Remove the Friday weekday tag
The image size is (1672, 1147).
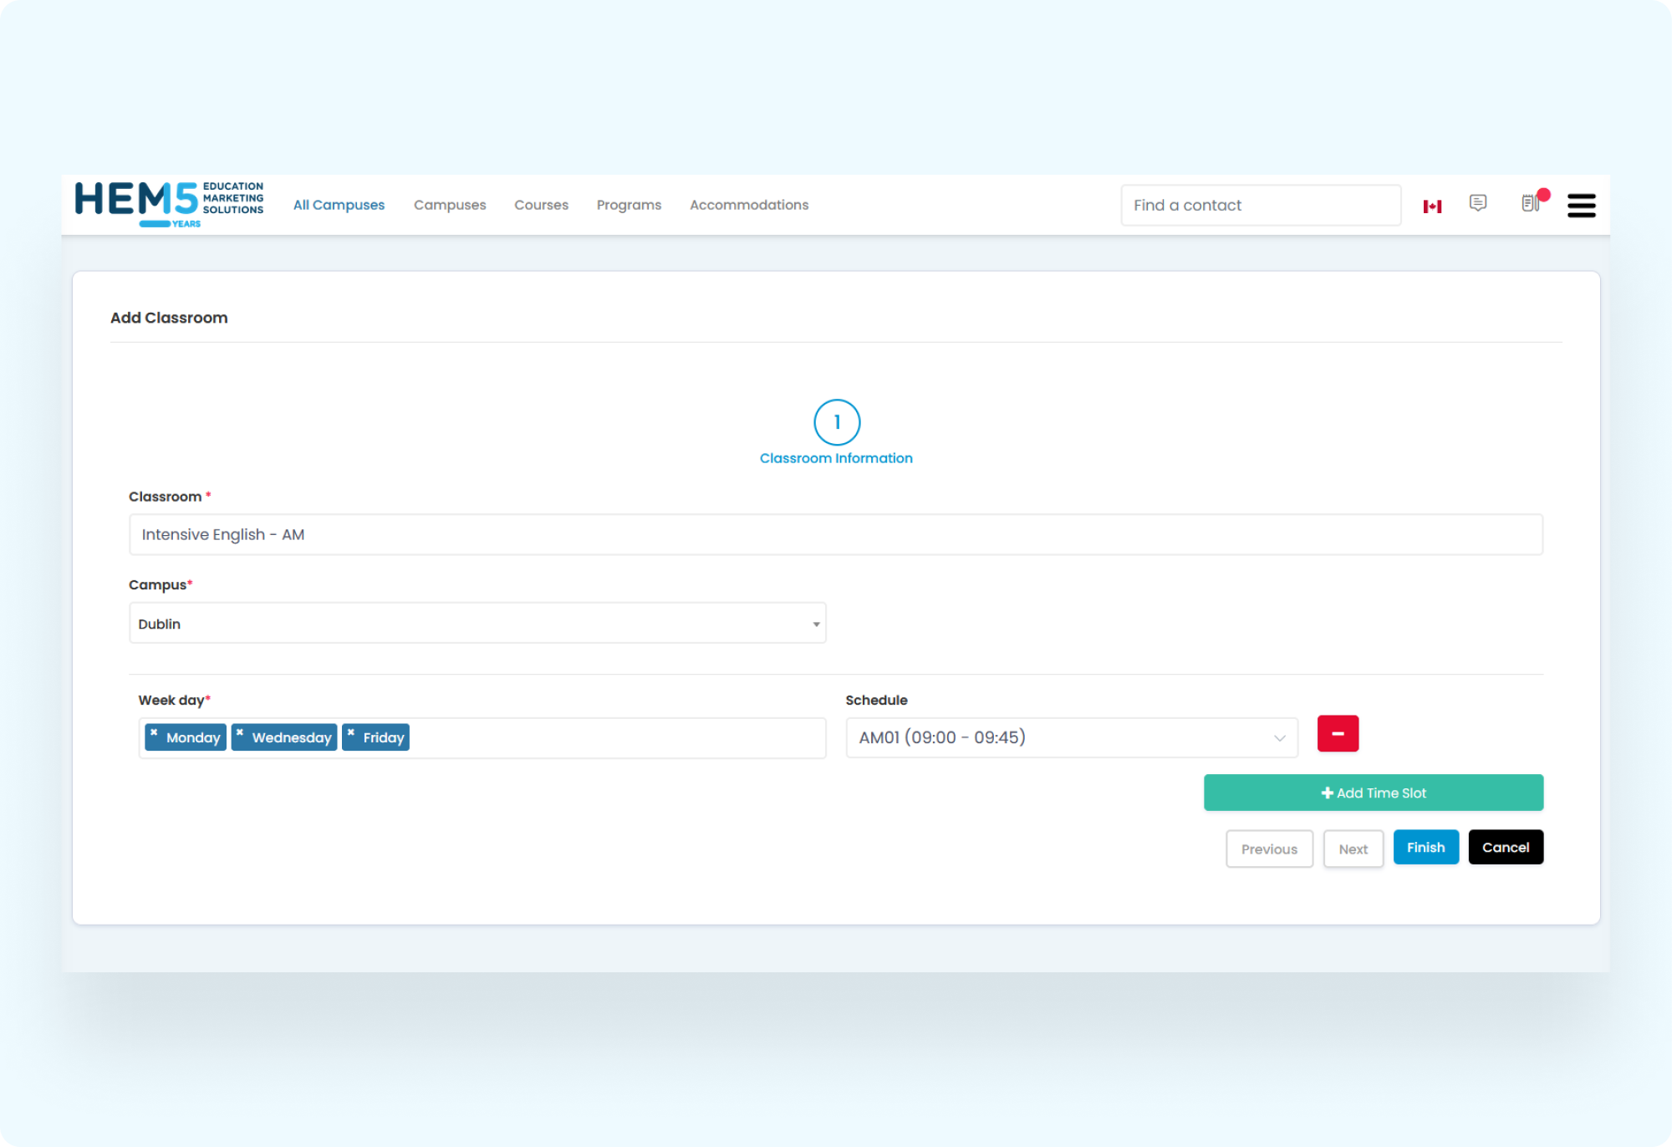[x=351, y=732]
